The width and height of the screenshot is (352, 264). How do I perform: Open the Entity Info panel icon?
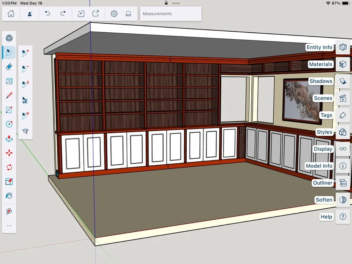click(343, 47)
